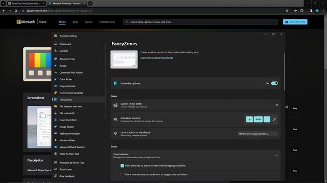Open Welcome to PowerToys icon

[x=56, y=163]
